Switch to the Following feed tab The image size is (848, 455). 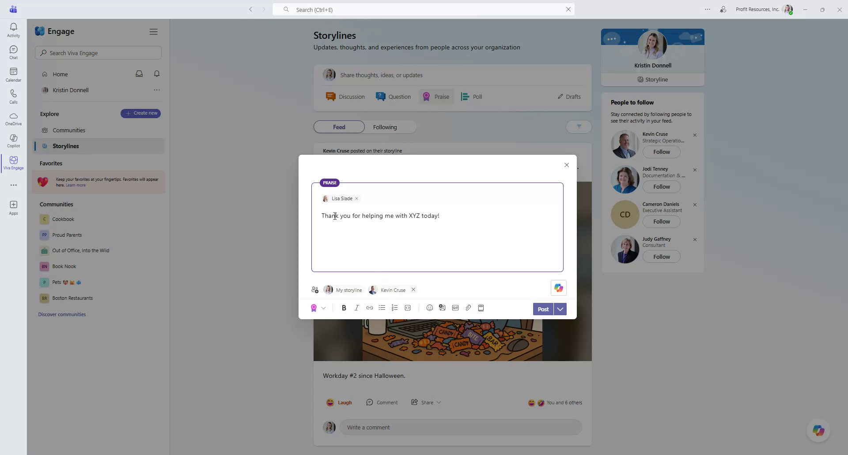click(x=385, y=127)
